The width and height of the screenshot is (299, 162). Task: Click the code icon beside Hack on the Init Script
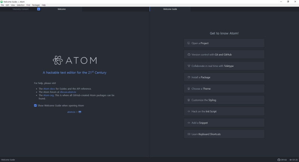click(189, 111)
